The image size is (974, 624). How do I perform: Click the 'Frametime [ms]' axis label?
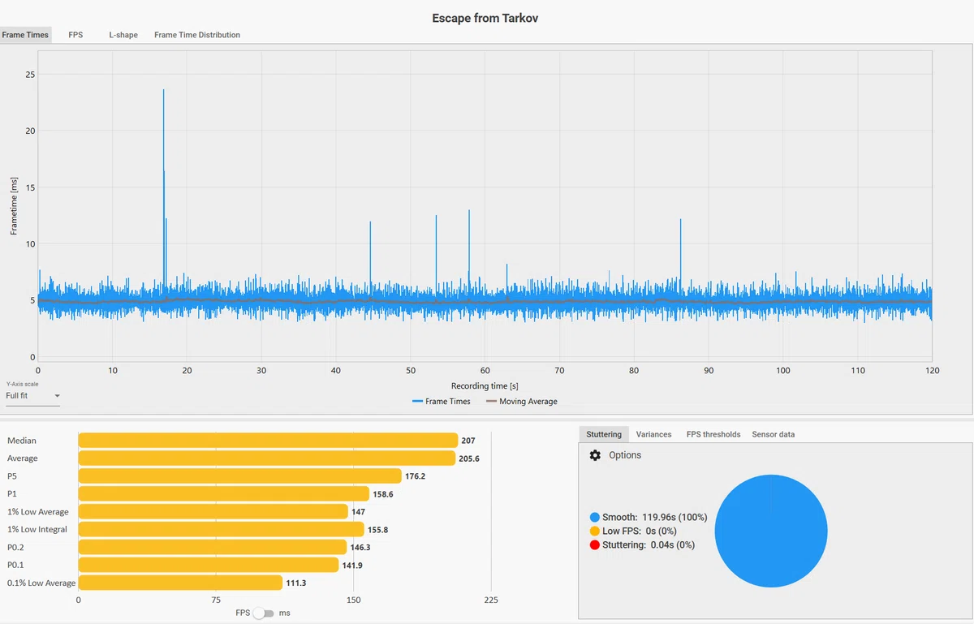pyautogui.click(x=14, y=206)
